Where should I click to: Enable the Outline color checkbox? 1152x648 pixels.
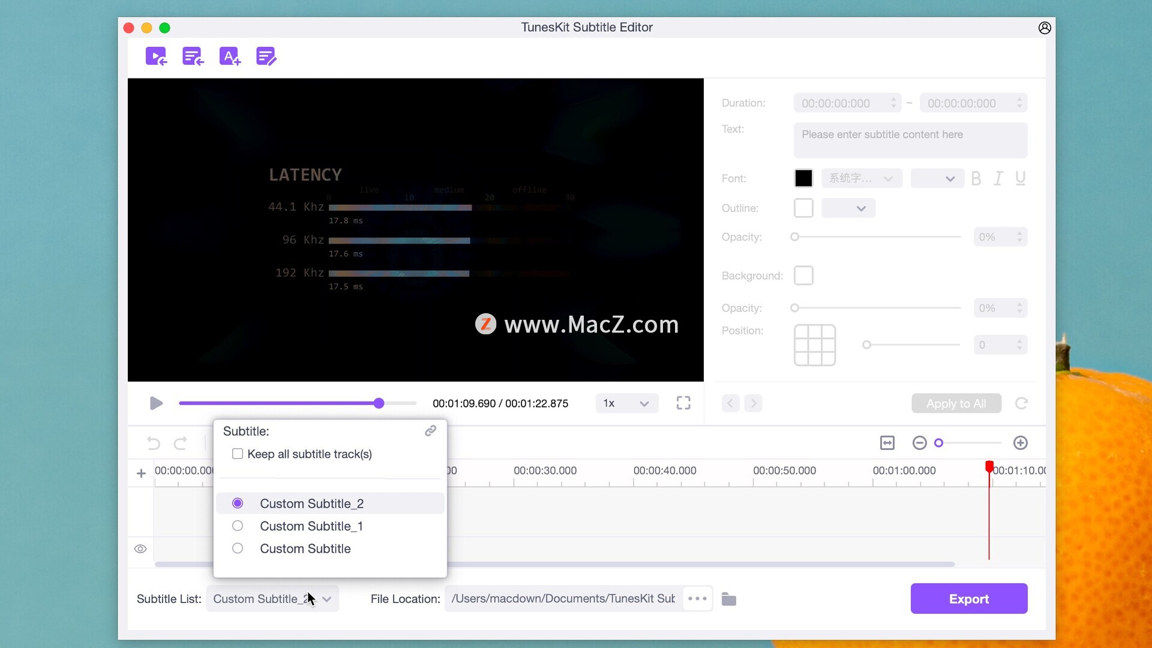803,208
